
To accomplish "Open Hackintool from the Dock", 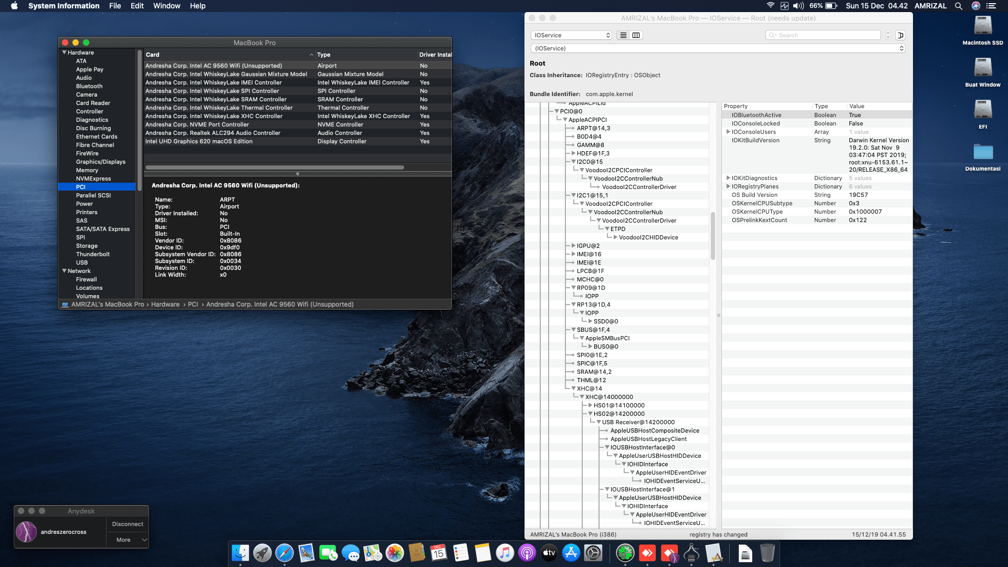I will [x=625, y=553].
